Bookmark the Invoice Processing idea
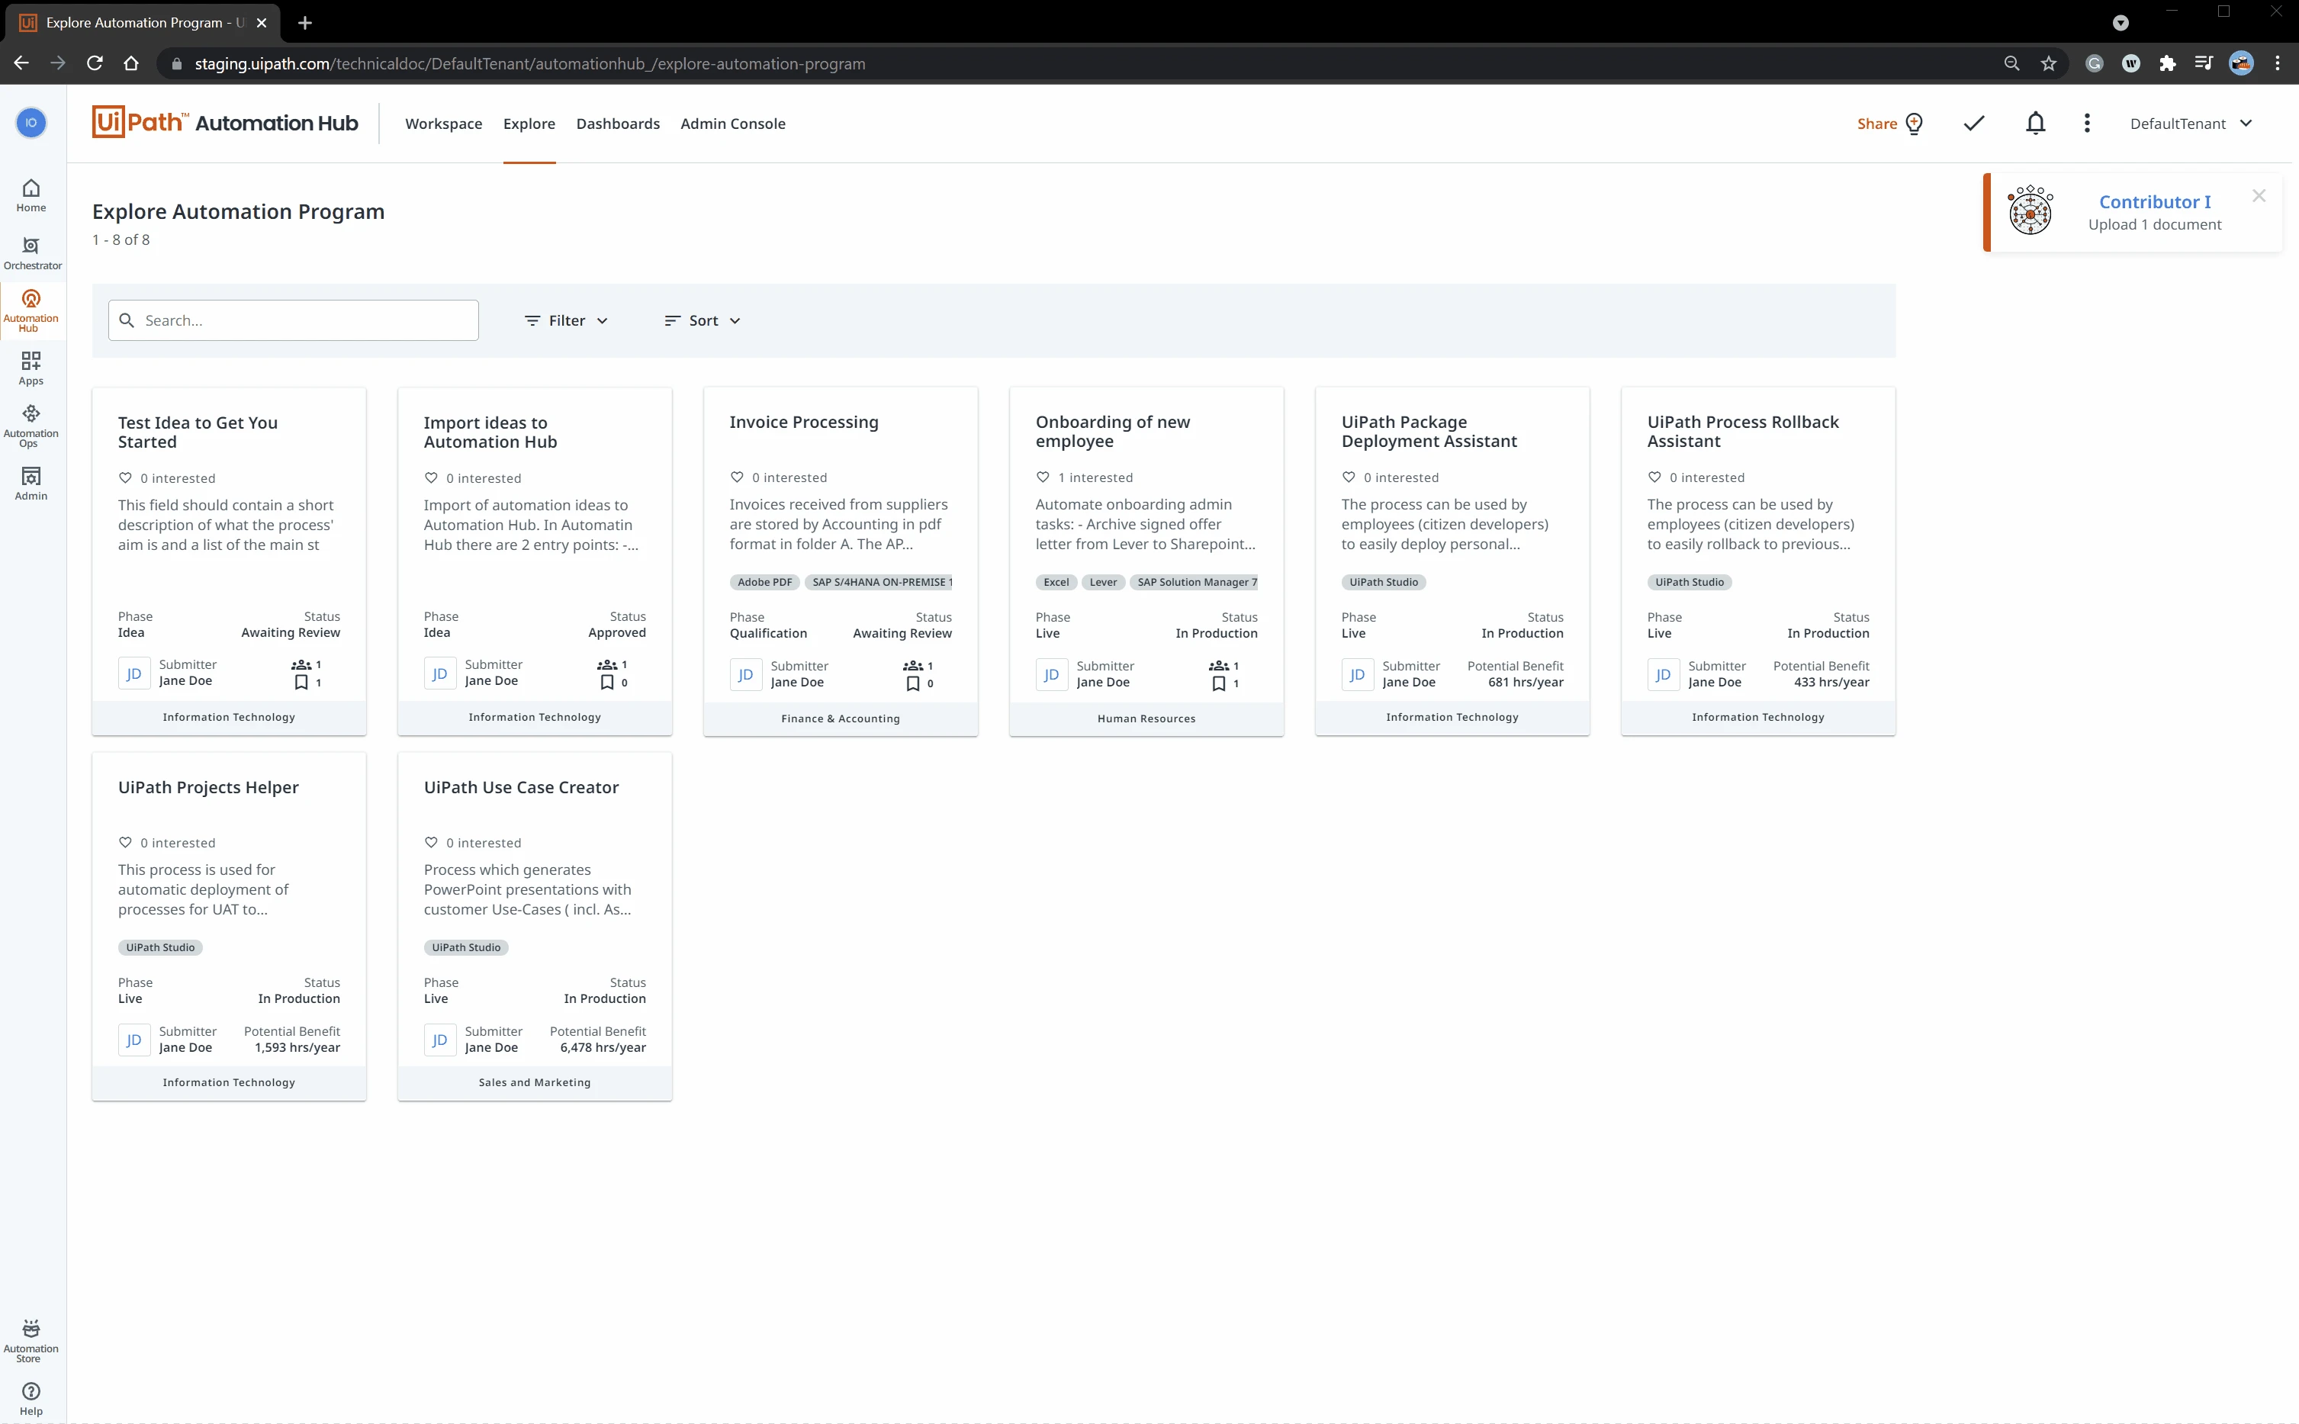This screenshot has height=1424, width=2299. pyautogui.click(x=912, y=683)
